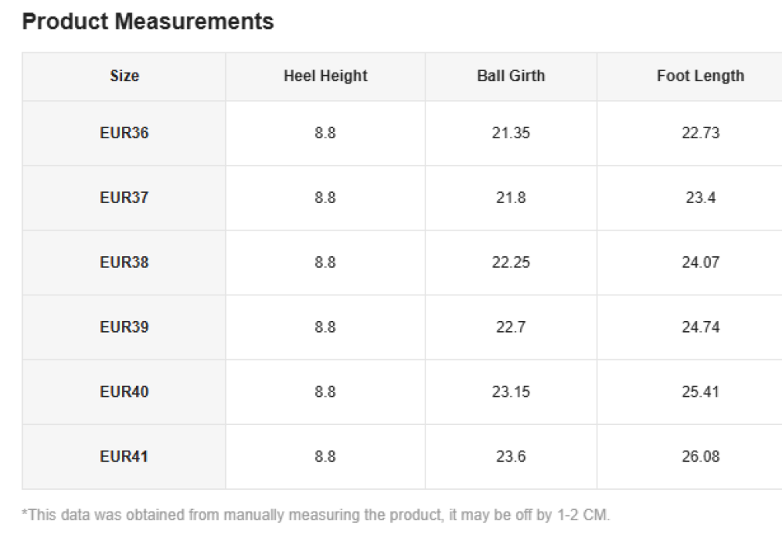
Task: Click EUR41 foot length value 26.08
Action: click(701, 456)
